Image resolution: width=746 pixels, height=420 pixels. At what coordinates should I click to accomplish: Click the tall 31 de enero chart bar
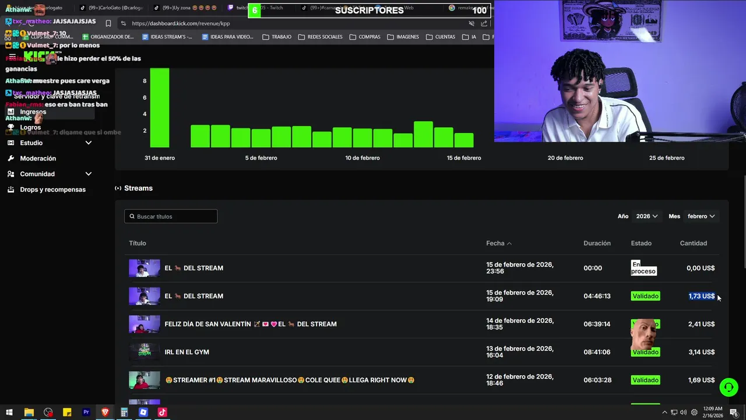(160, 108)
